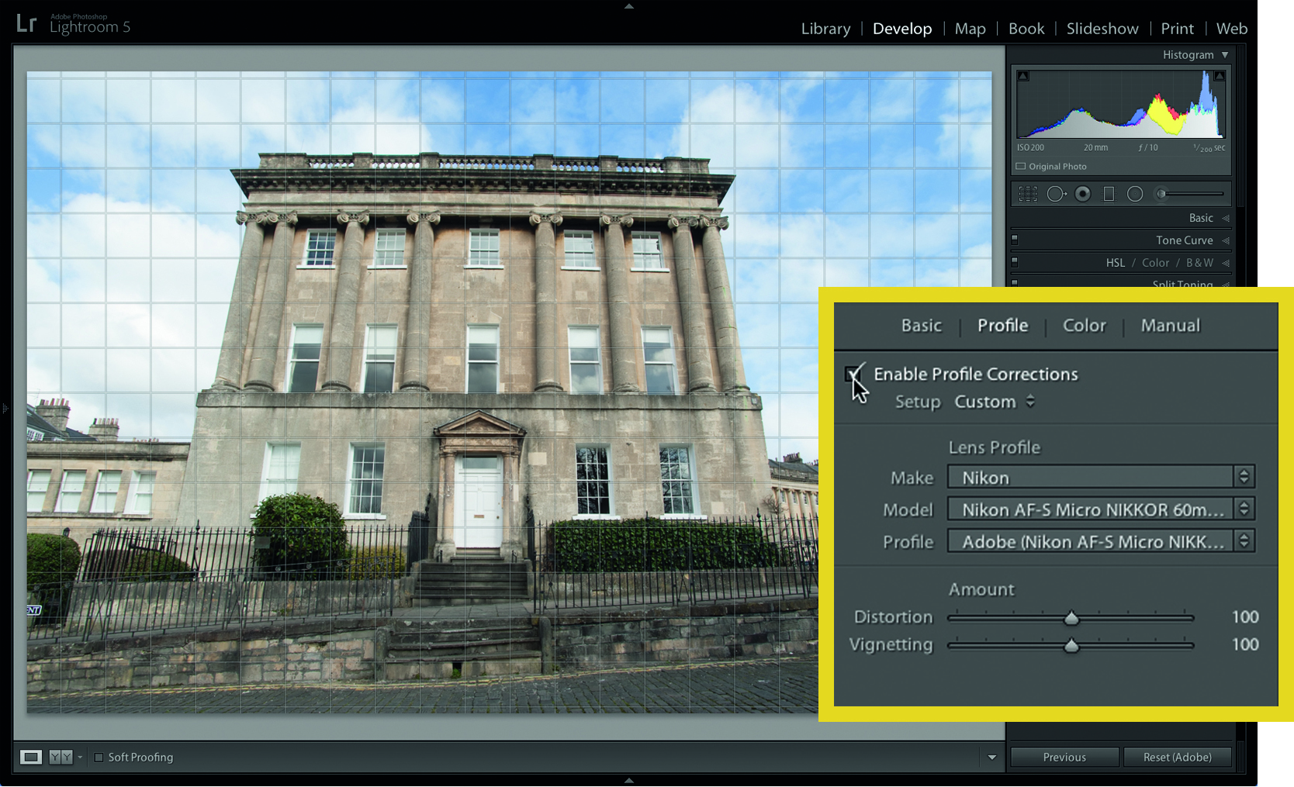Image resolution: width=1294 pixels, height=787 pixels.
Task: Switch to Basic lens corrections tab
Action: pos(922,326)
